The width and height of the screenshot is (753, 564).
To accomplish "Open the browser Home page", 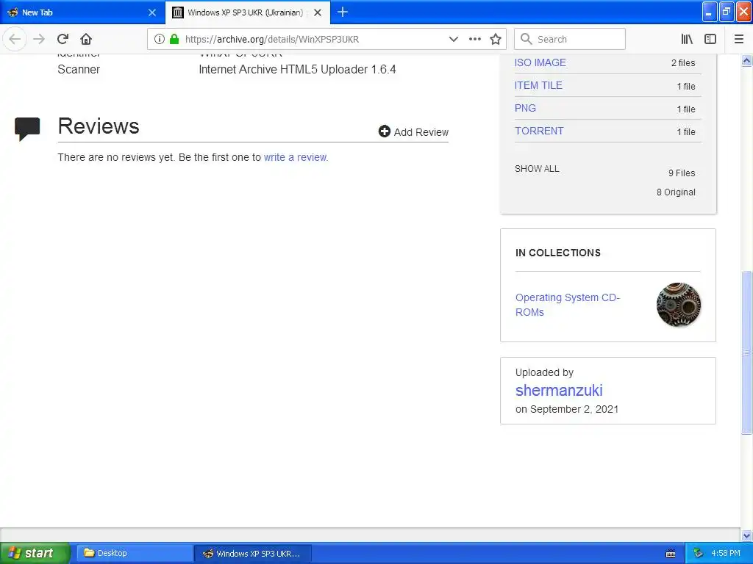I will click(86, 39).
